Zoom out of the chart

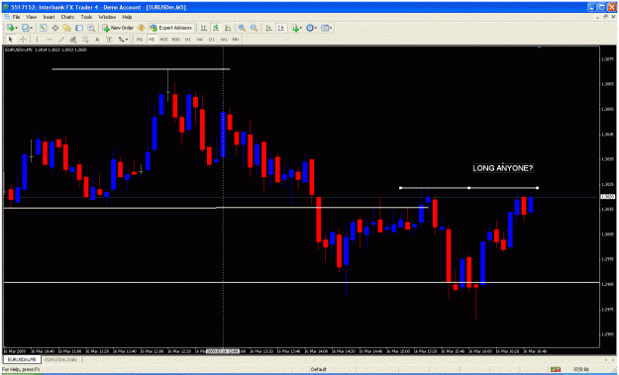[254, 28]
